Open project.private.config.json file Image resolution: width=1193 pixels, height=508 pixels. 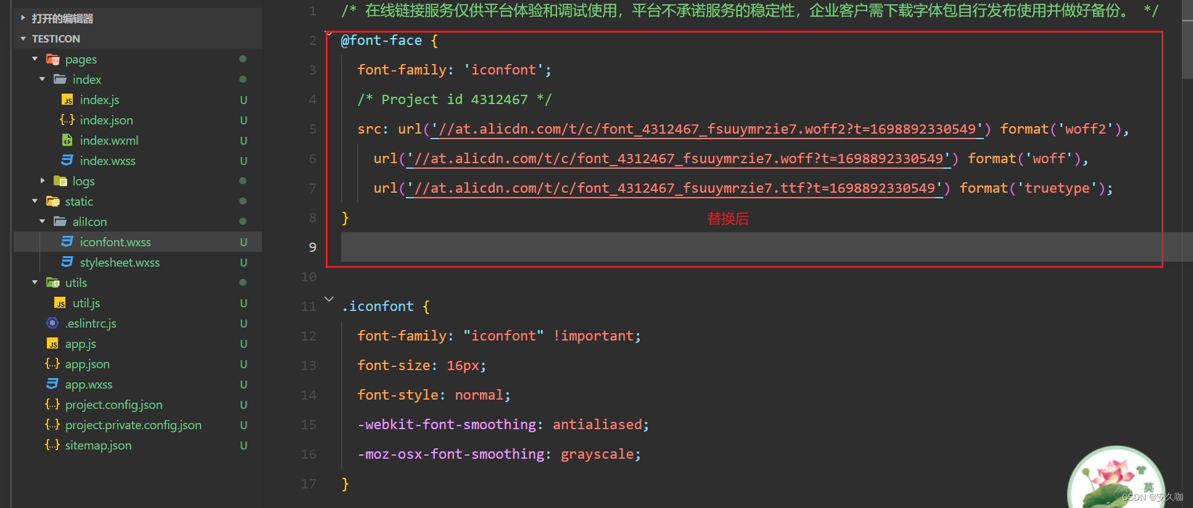pyautogui.click(x=133, y=425)
